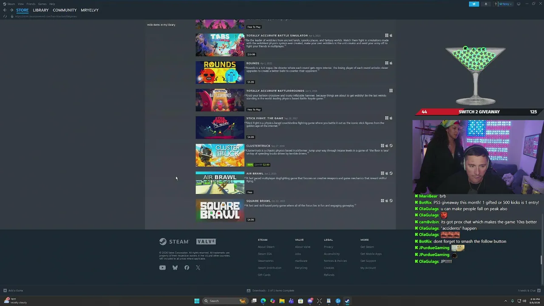Open Microsoft Edge from the taskbar

[263, 301]
